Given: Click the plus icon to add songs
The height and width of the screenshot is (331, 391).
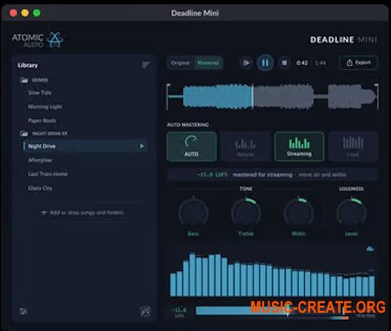Looking at the screenshot, I should tap(43, 213).
